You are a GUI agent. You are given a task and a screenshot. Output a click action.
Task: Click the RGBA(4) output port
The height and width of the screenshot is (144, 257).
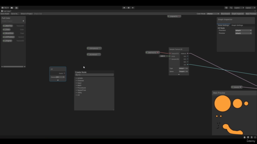coord(188,53)
